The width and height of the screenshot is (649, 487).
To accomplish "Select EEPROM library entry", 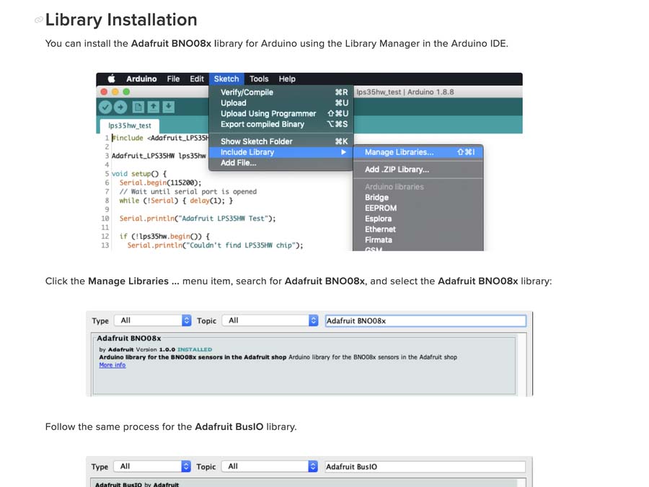I will pyautogui.click(x=418, y=209).
